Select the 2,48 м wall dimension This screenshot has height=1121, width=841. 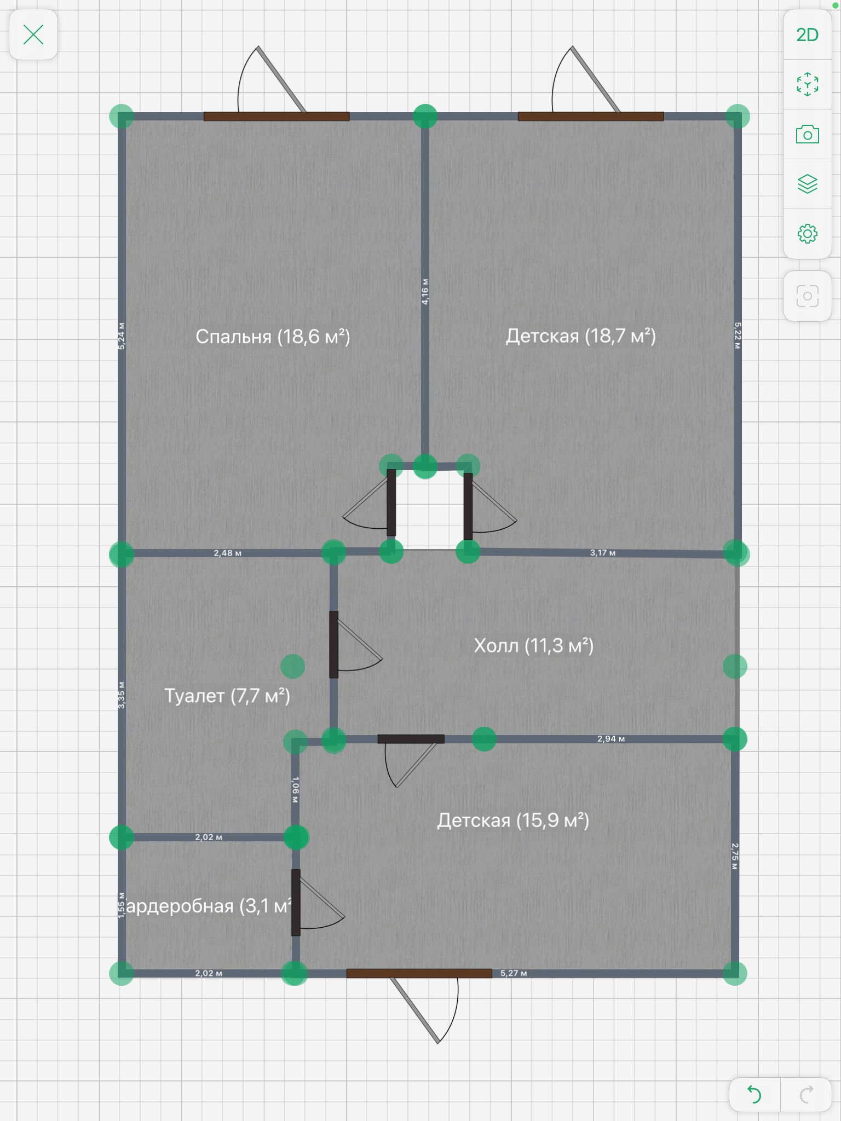227,553
